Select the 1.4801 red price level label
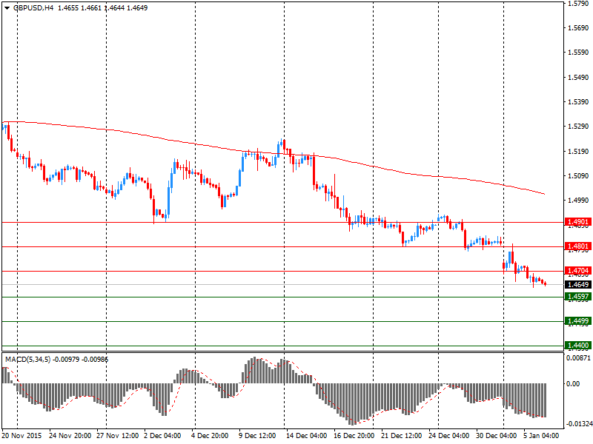Image resolution: width=593 pixels, height=444 pixels. tap(578, 246)
